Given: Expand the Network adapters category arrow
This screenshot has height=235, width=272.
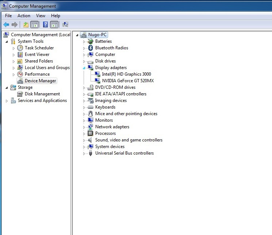Looking at the screenshot, I should pos(84,127).
